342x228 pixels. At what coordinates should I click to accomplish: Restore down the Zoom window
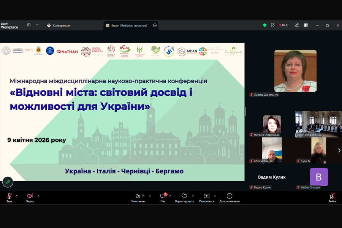[x=328, y=25]
